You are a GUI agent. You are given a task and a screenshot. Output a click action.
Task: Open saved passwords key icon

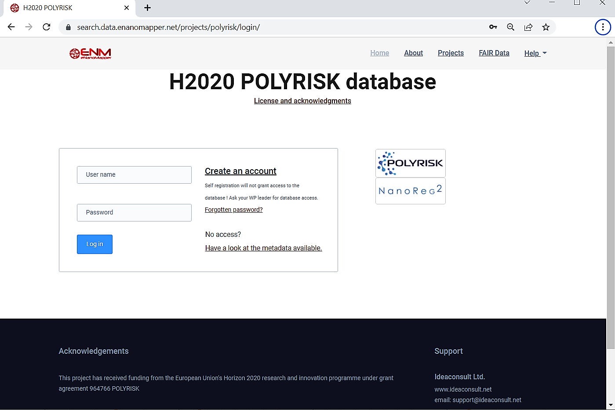pos(493,27)
